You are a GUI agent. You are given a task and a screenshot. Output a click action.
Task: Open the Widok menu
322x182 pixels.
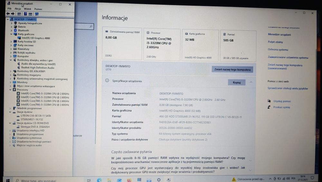[x=27, y=9]
